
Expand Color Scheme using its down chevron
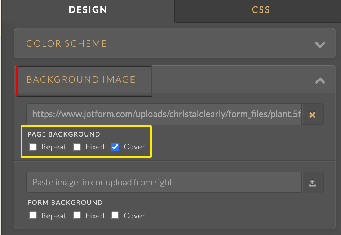320,45
